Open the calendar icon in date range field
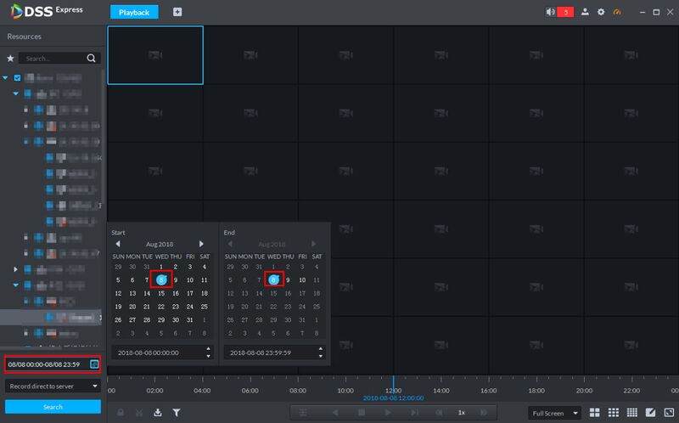 coord(94,364)
